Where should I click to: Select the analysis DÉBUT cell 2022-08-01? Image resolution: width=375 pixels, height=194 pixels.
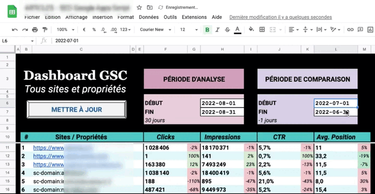[x=222, y=103]
